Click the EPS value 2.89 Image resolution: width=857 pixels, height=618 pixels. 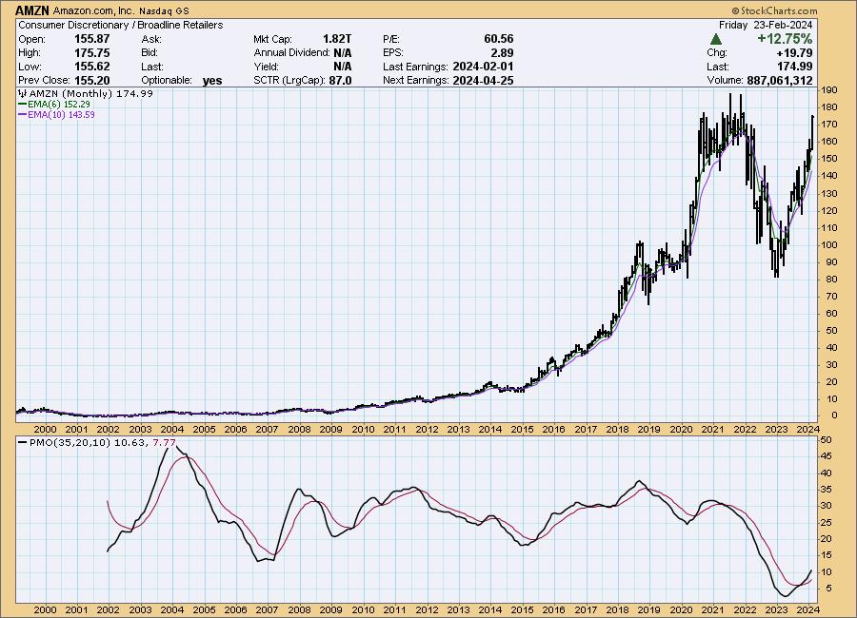(x=502, y=53)
